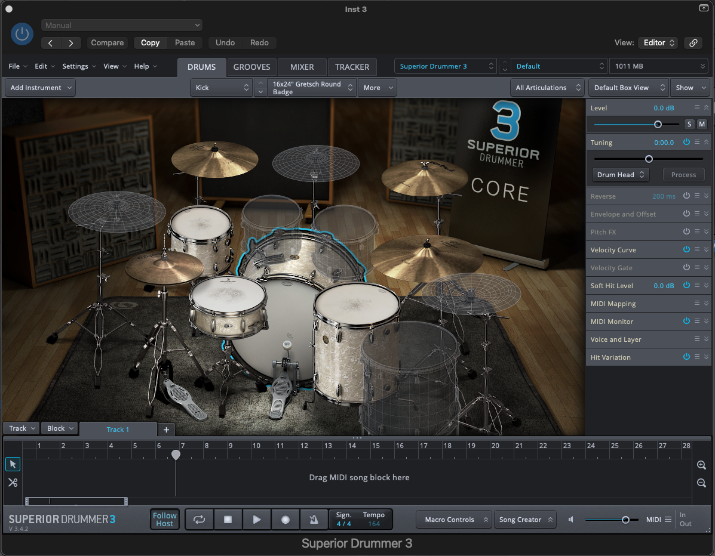Select the arrow pointer tool in the track editor
Screen dimensions: 715x556
tap(13, 464)
